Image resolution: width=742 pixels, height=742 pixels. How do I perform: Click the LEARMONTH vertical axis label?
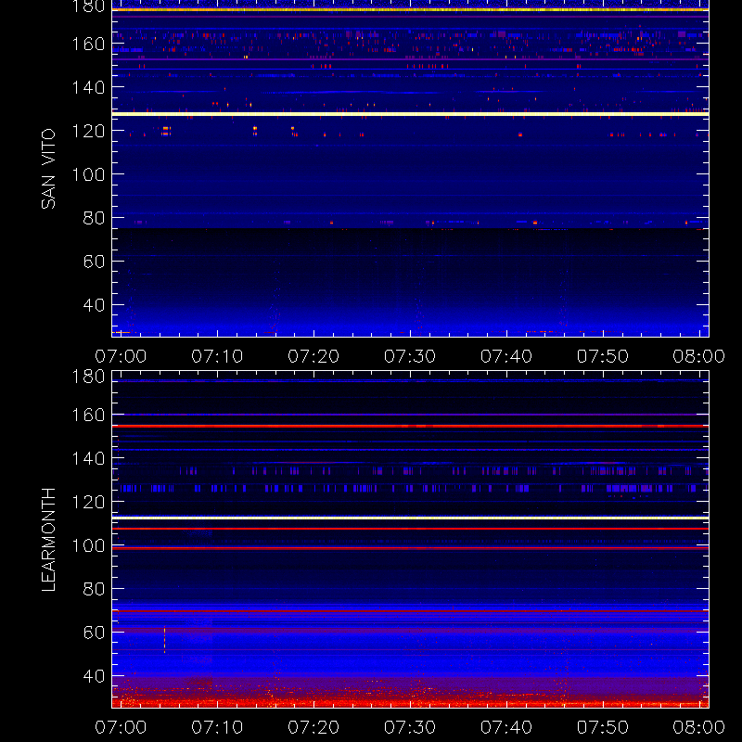(x=48, y=540)
